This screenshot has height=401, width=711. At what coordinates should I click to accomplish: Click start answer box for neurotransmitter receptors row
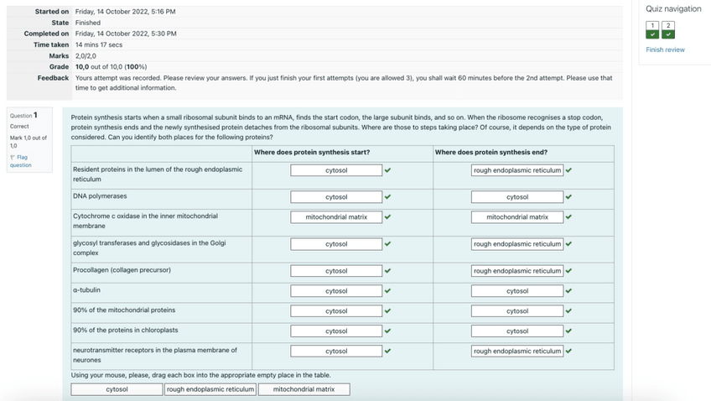(x=336, y=352)
